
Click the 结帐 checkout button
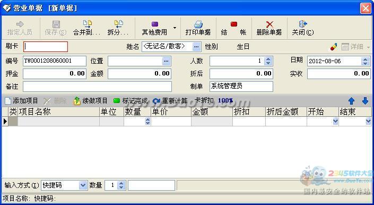(234, 28)
